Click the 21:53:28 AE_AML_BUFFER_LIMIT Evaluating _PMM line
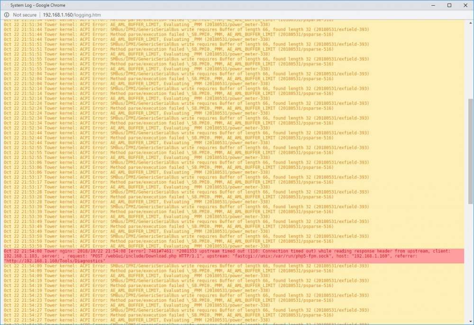Image resolution: width=474 pixels, height=325 pixels. pos(137,202)
